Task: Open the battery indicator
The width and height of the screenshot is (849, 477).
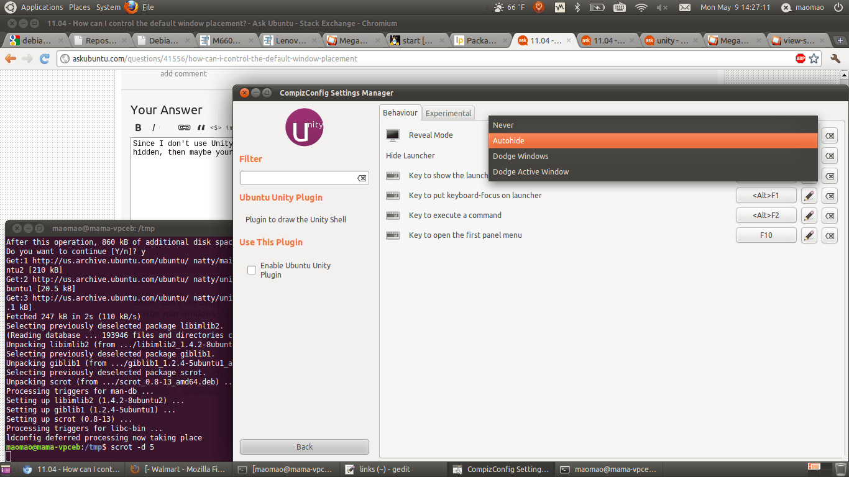Action: 597,7
